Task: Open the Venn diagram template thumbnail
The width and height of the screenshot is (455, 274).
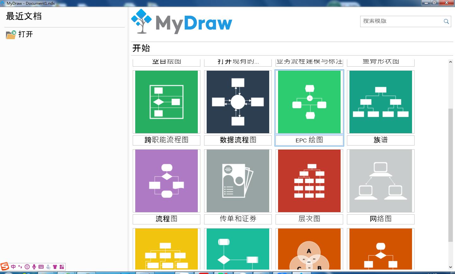Action: [309, 249]
